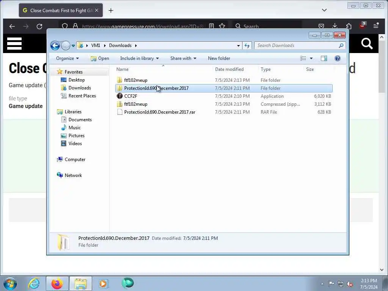
Task: Open the Pictures library
Action: click(x=77, y=136)
